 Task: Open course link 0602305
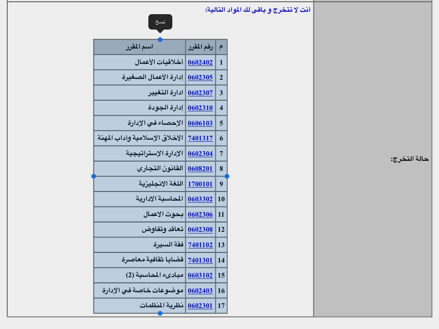point(200,78)
